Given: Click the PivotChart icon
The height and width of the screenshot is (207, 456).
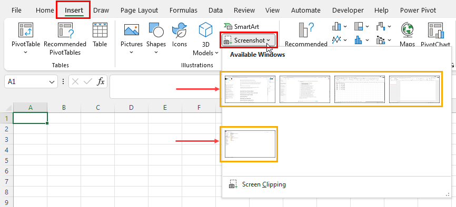Looking at the screenshot, I should click(x=435, y=30).
